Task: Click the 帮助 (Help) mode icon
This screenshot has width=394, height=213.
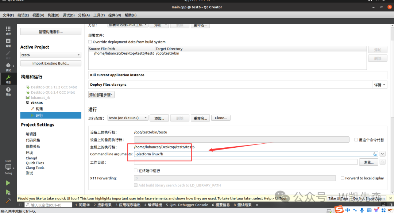Action: point(8,91)
